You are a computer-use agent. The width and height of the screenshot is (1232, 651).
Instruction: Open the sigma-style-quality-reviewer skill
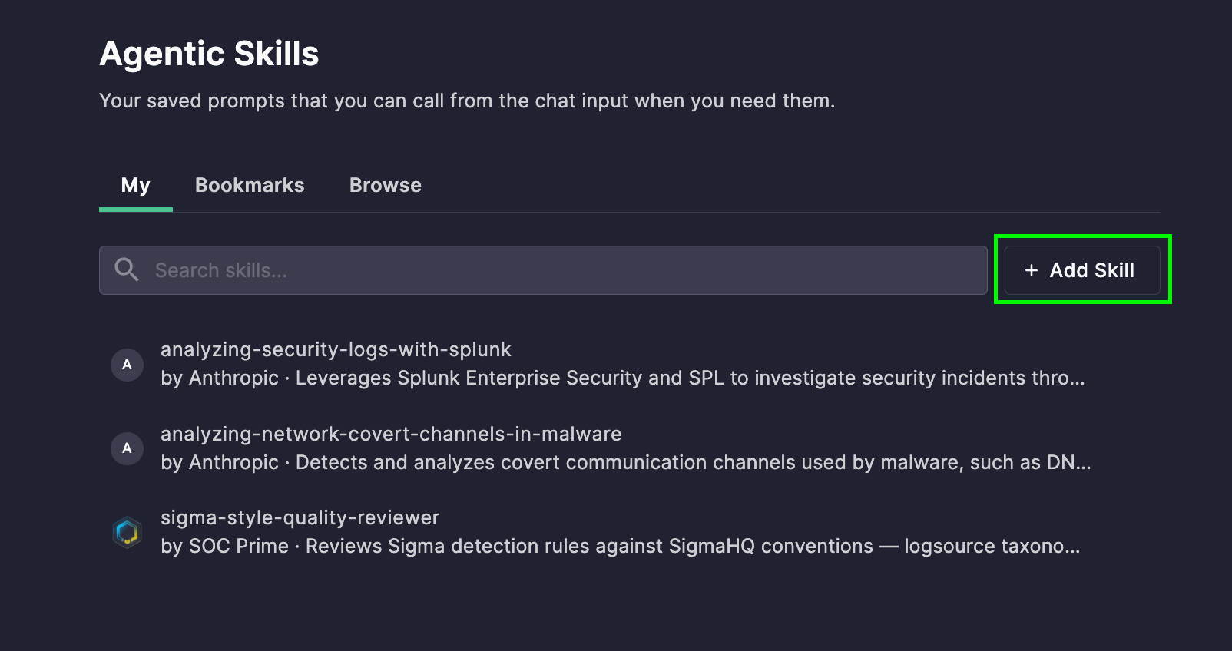click(300, 517)
